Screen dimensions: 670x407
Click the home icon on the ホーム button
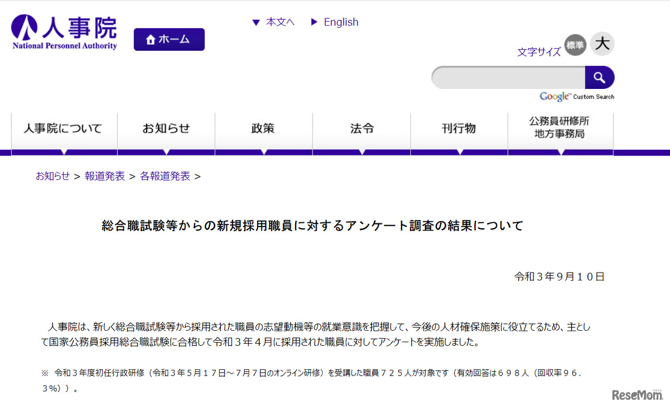click(x=151, y=38)
